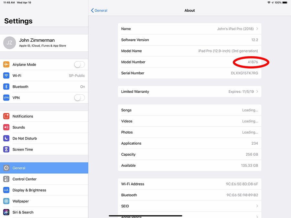
Task: Tap the Notifications icon
Action: pyautogui.click(x=6, y=116)
